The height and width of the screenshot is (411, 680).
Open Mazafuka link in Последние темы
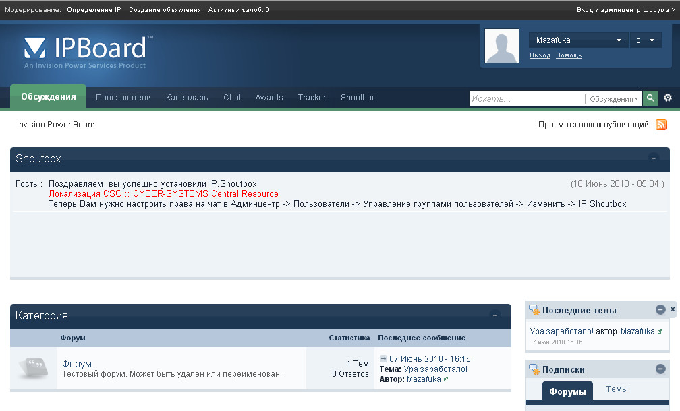tap(637, 331)
